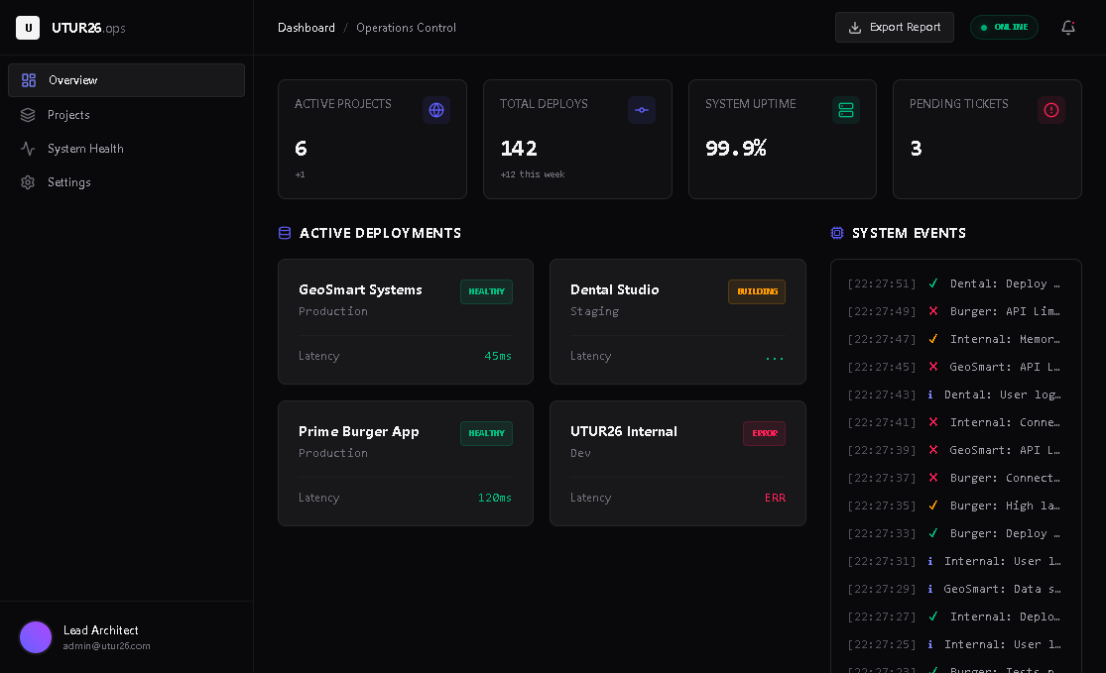1106x673 pixels.
Task: Click the alert icon on Pending Tickets card
Action: point(1051,110)
